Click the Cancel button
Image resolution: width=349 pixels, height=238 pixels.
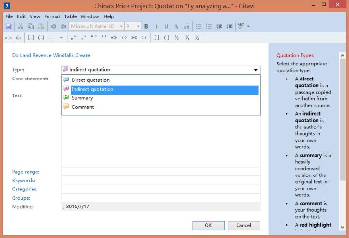pyautogui.click(x=244, y=225)
